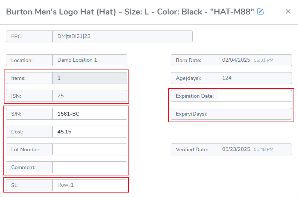Click the 'Lot Number:' label
The height and width of the screenshot is (197, 298).
click(26, 149)
